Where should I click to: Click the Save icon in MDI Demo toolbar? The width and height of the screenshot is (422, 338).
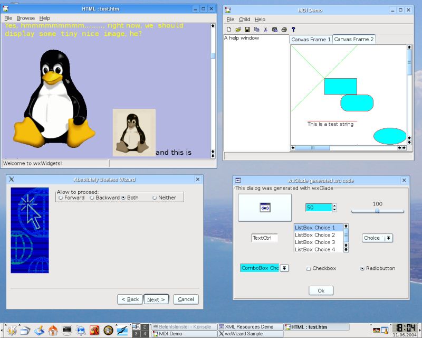pyautogui.click(x=247, y=30)
